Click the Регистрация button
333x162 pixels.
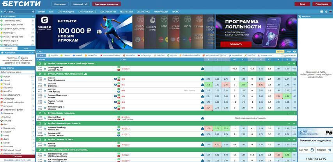pos(322,4)
